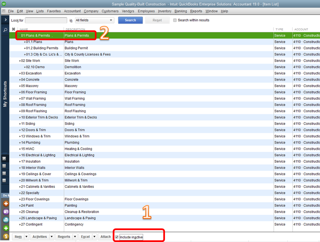Open the Vendors menu
Viewport: 320px width, 242px height.
(x=128, y=11)
